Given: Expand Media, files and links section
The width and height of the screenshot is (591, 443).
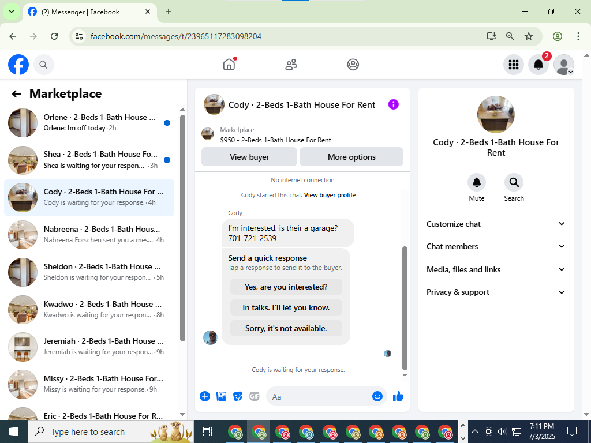Looking at the screenshot, I should 496,269.
